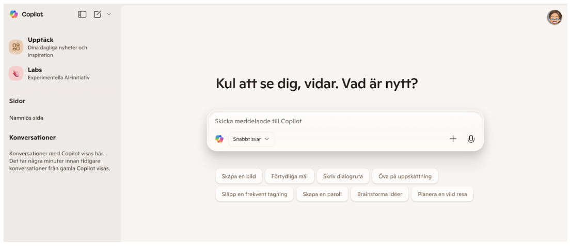The image size is (571, 246).
Task: Open the Upptäck discover icon
Action: coord(16,47)
